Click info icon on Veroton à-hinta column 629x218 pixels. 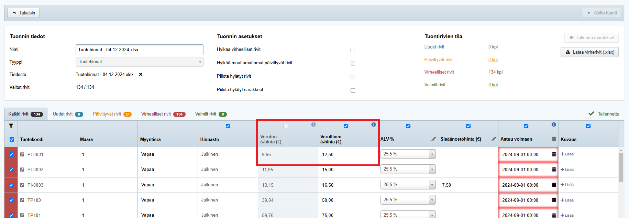pos(313,124)
